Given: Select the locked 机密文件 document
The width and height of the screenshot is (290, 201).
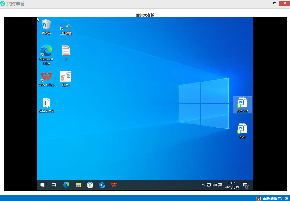Looking at the screenshot, I should pyautogui.click(x=242, y=103).
